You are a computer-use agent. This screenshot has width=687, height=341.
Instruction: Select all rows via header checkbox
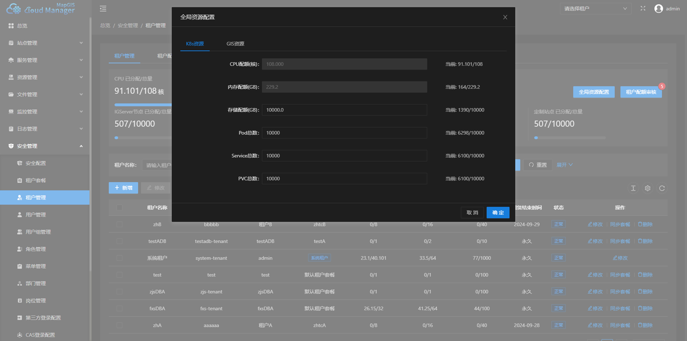[119, 208]
